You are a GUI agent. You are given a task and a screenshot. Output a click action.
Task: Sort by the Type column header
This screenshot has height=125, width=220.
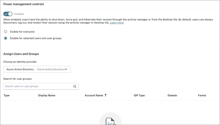pos(6,95)
